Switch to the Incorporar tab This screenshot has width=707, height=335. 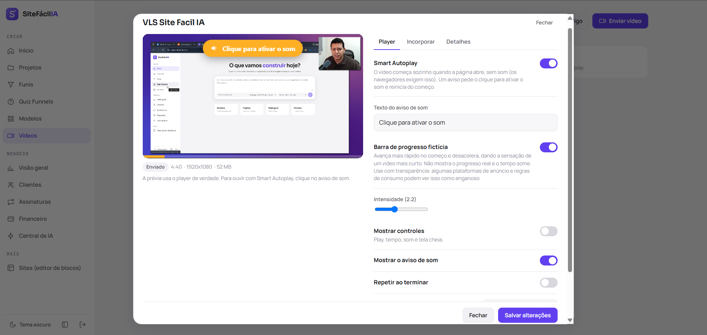421,42
